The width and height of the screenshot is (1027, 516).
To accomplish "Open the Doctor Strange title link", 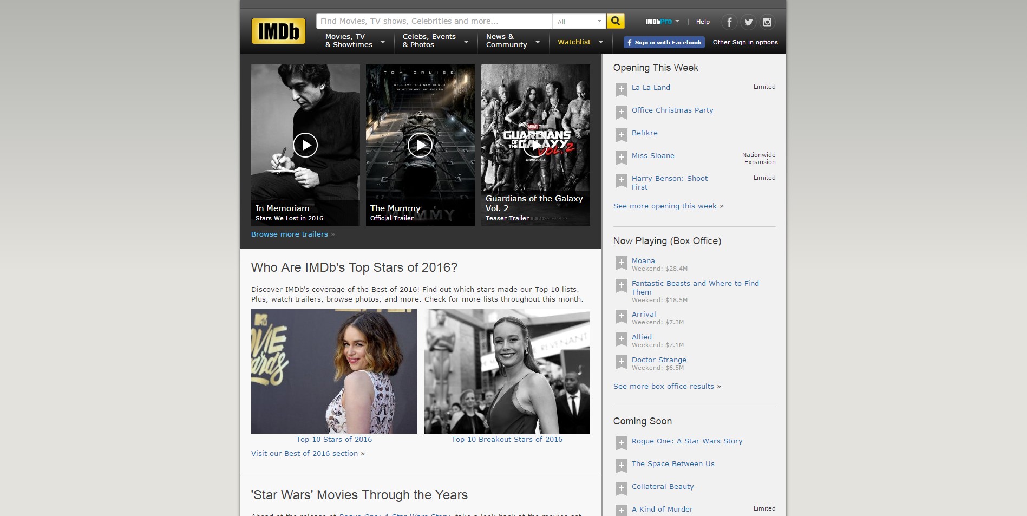I will point(659,360).
